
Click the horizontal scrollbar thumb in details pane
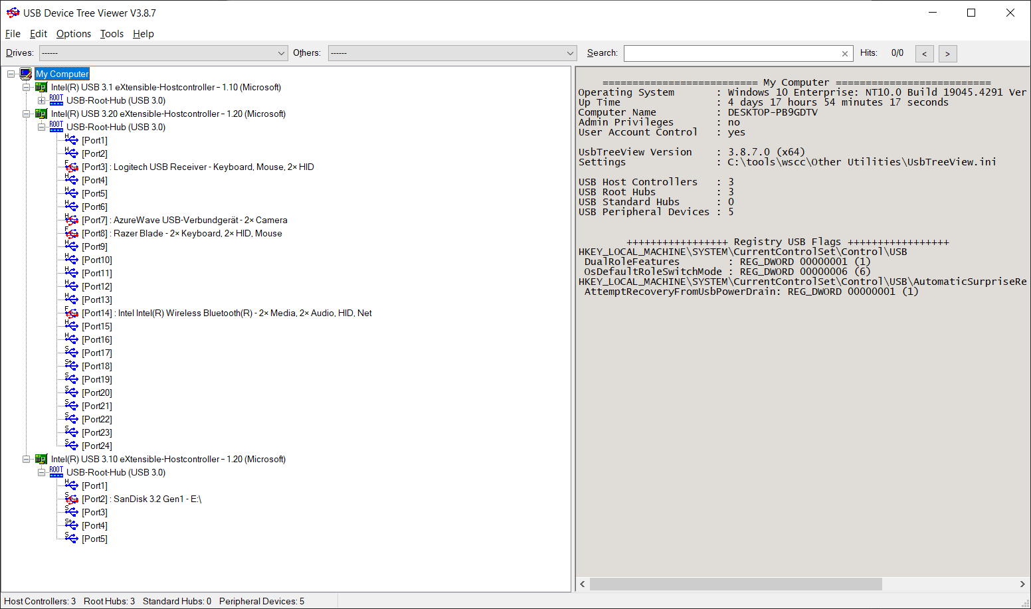pos(736,584)
